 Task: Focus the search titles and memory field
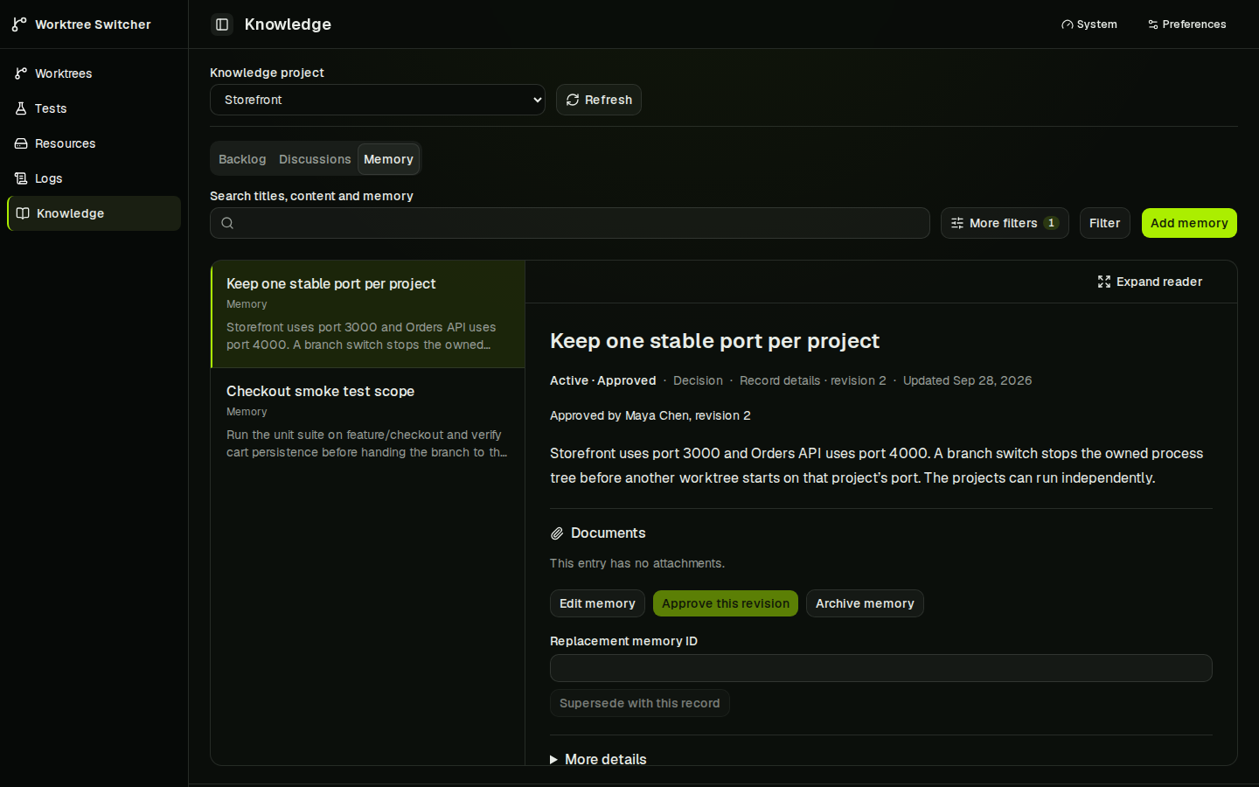click(570, 223)
